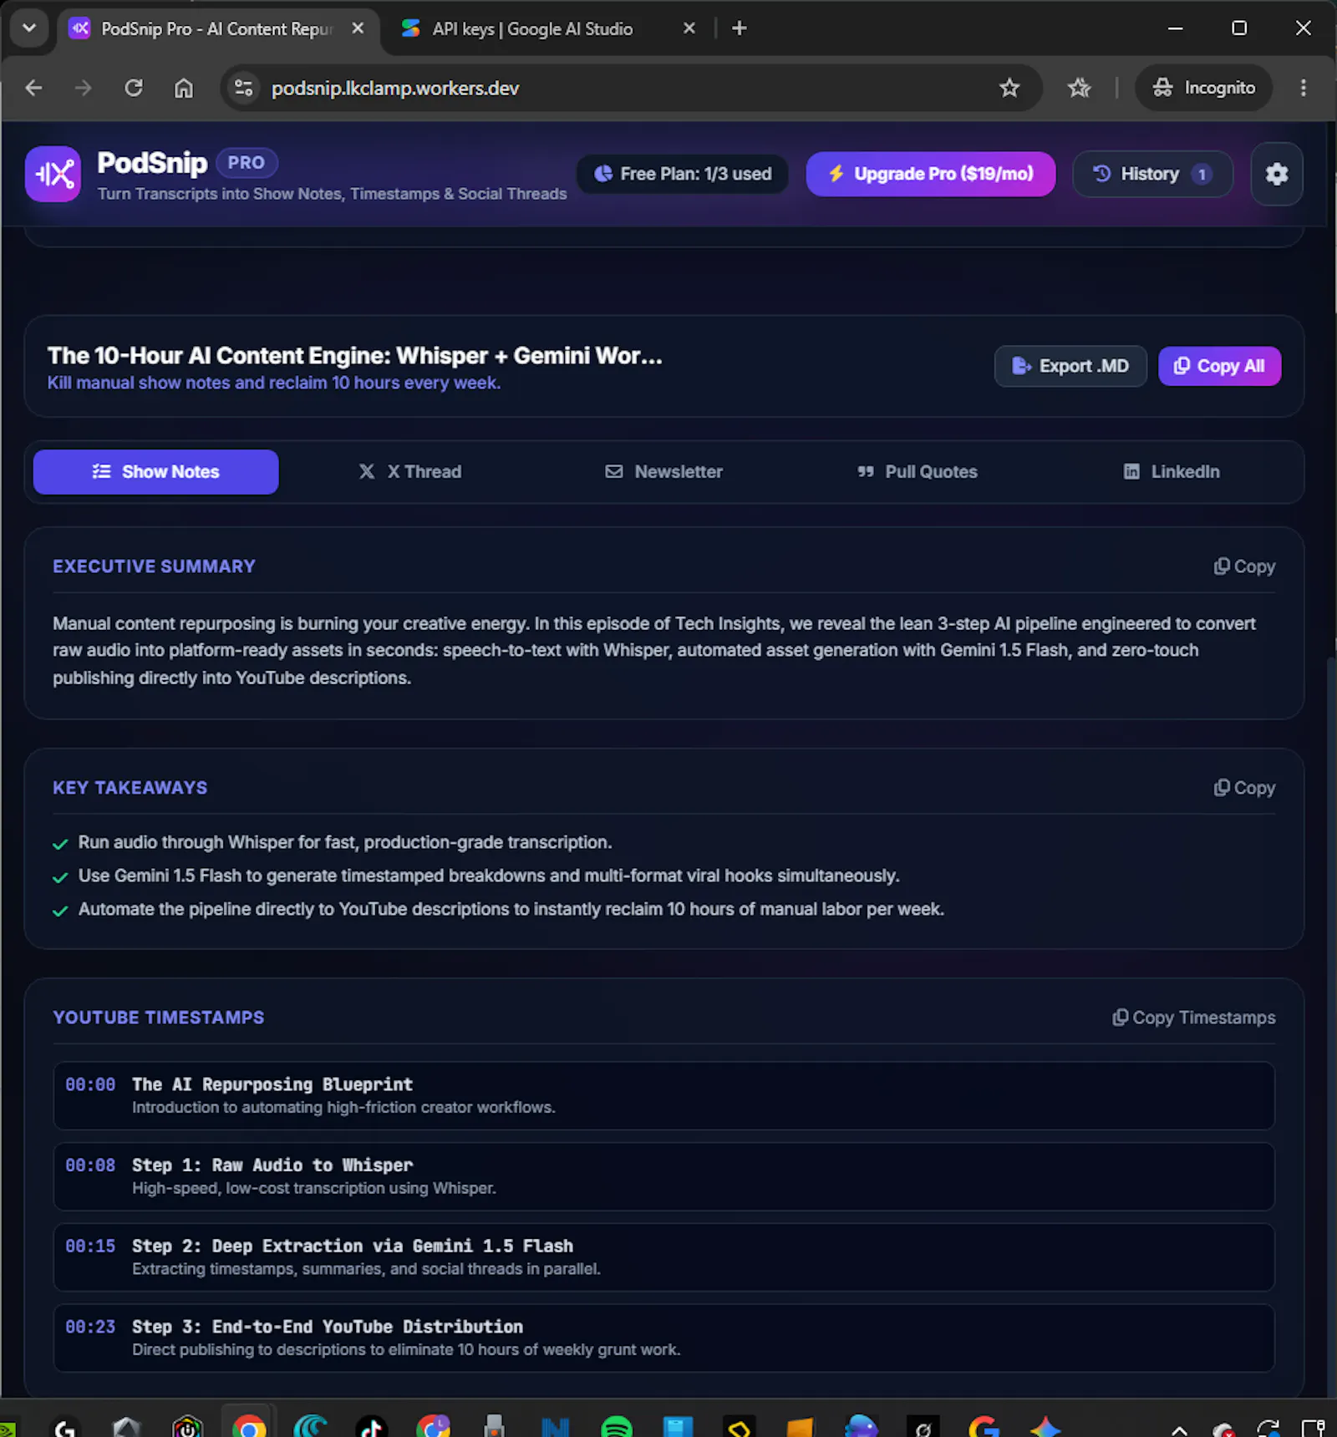Click the address bar URL
The height and width of the screenshot is (1437, 1337).
coord(395,88)
